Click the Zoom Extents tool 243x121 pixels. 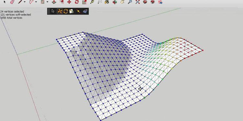pyautogui.click(x=137, y=2)
